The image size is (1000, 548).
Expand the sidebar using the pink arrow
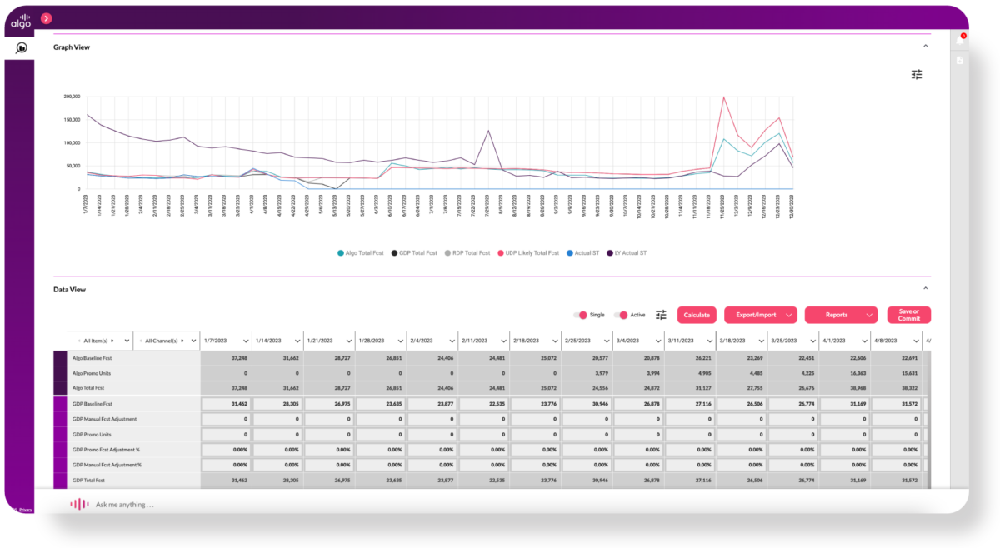[x=46, y=18]
